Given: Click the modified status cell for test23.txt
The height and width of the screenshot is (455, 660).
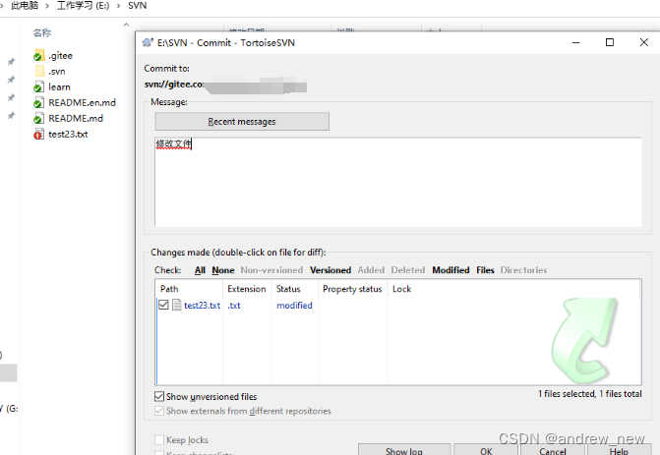Looking at the screenshot, I should tap(295, 306).
